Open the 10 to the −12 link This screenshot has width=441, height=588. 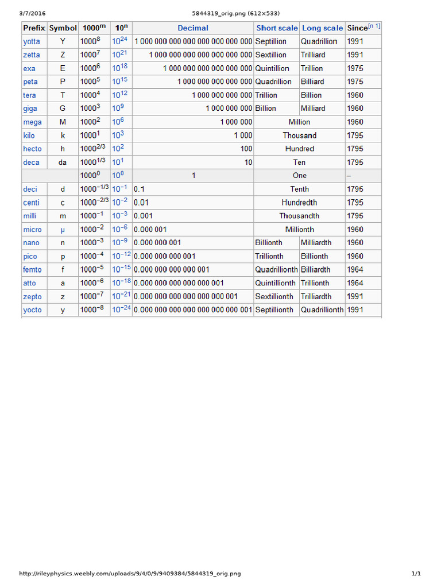(122, 256)
